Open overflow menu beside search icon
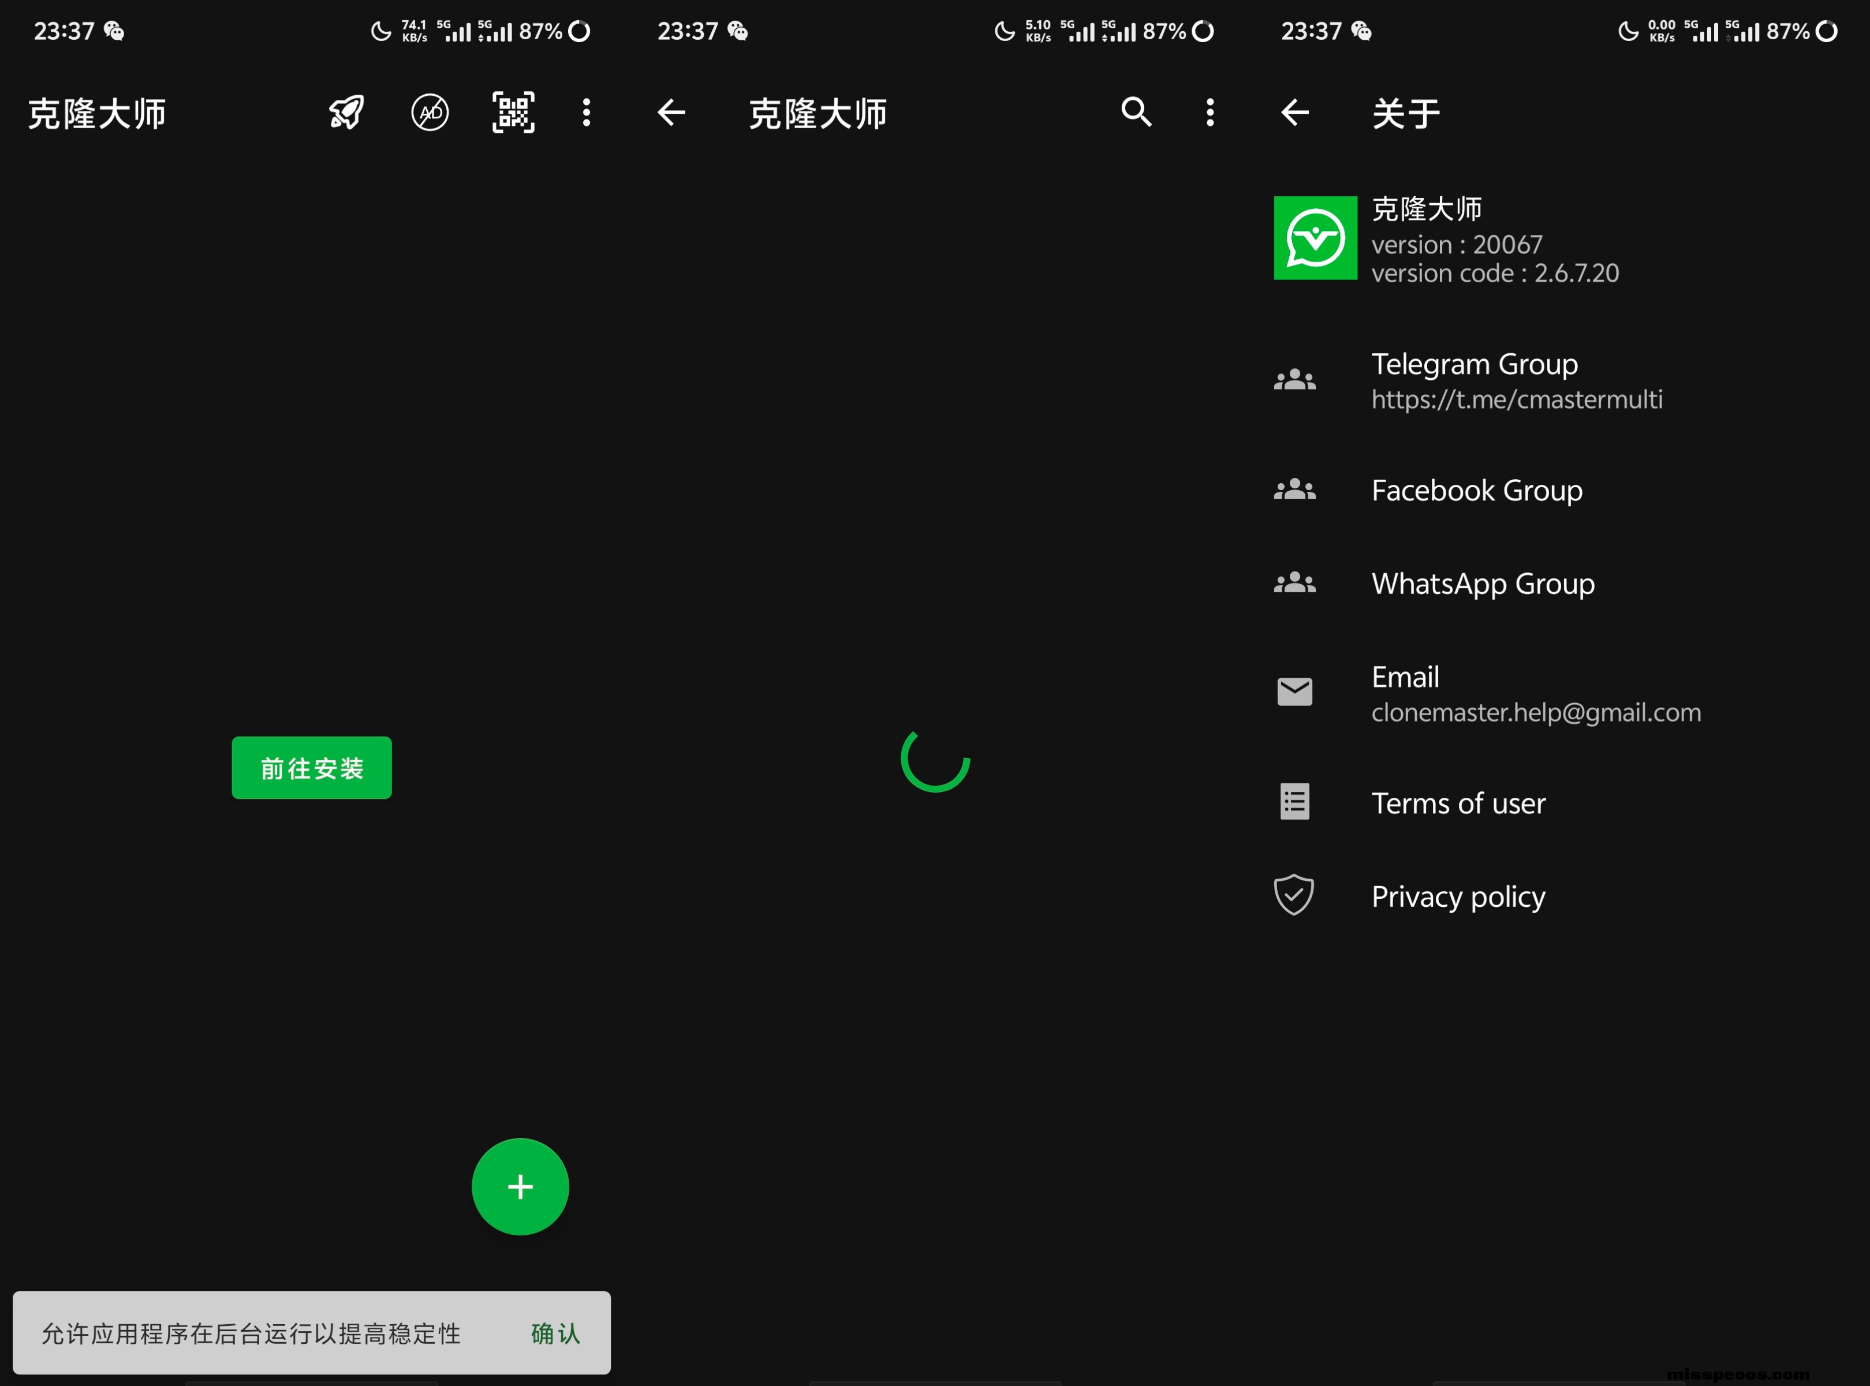The width and height of the screenshot is (1870, 1386). tap(1210, 113)
